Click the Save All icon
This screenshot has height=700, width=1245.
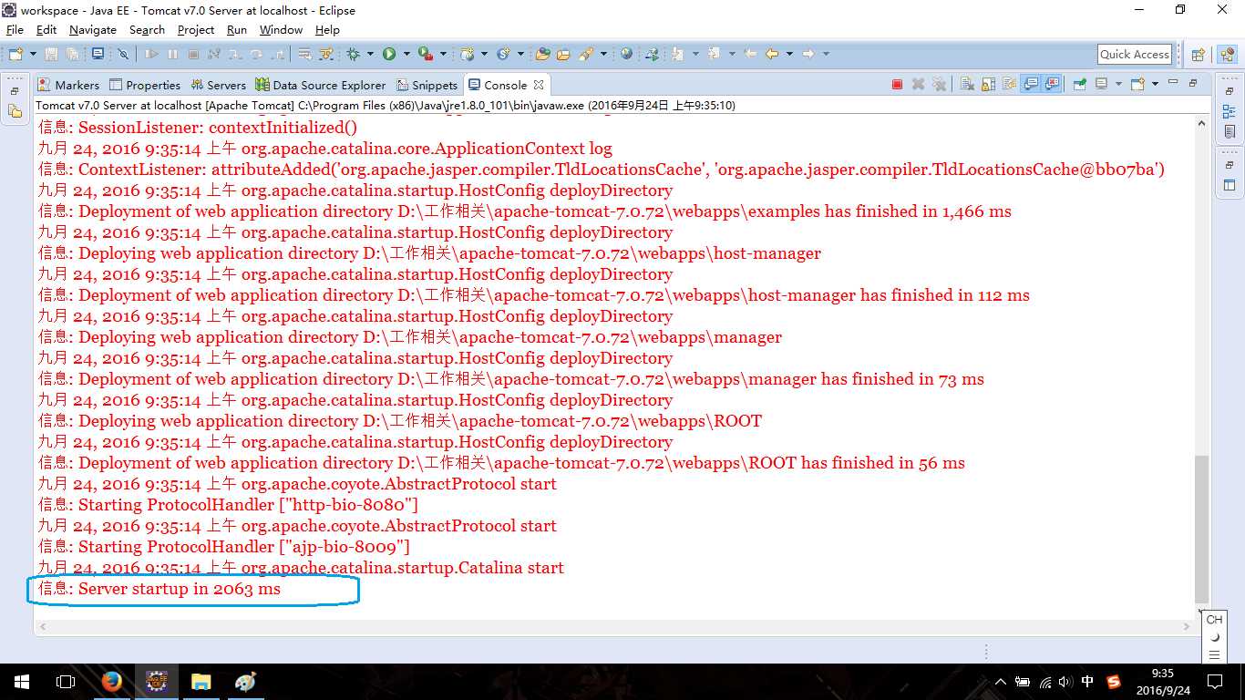(x=72, y=55)
